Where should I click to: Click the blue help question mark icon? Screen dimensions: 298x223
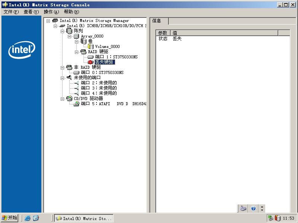[253, 209]
